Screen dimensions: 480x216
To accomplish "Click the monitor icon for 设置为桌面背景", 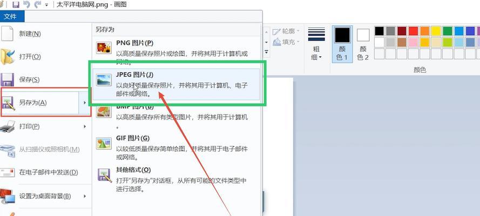I will pos(8,197).
